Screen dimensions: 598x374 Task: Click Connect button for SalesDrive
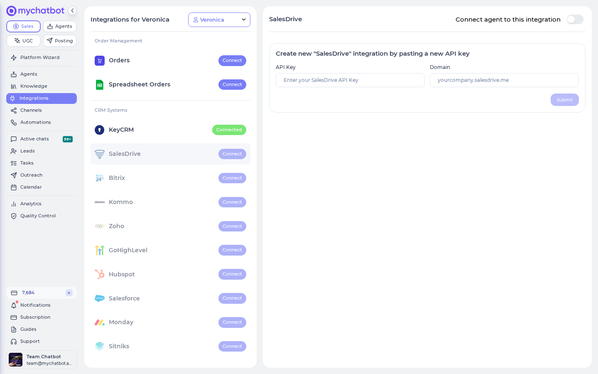pos(232,154)
